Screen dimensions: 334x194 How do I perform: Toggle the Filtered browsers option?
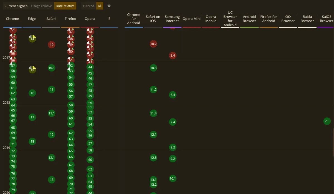pyautogui.click(x=89, y=6)
